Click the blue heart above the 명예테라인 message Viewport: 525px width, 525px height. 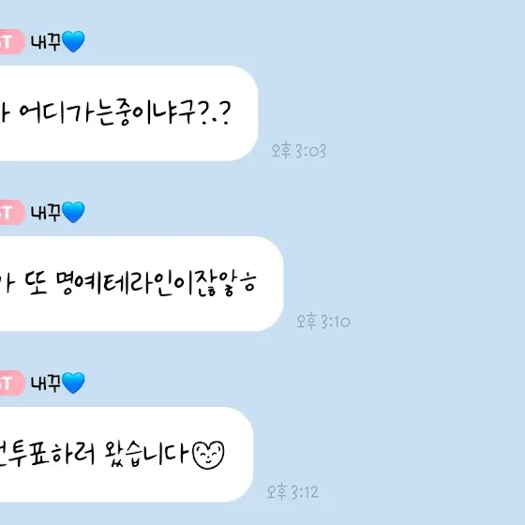[x=73, y=212]
